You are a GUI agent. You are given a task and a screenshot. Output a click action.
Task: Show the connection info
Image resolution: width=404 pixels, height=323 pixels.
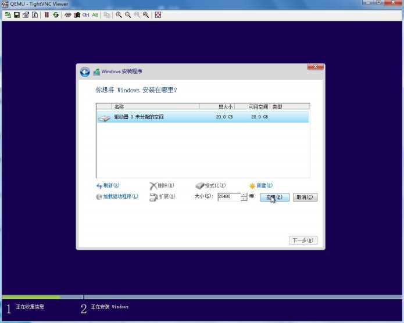35,15
